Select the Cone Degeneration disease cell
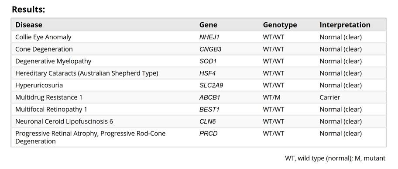398x169 pixels. 44,49
